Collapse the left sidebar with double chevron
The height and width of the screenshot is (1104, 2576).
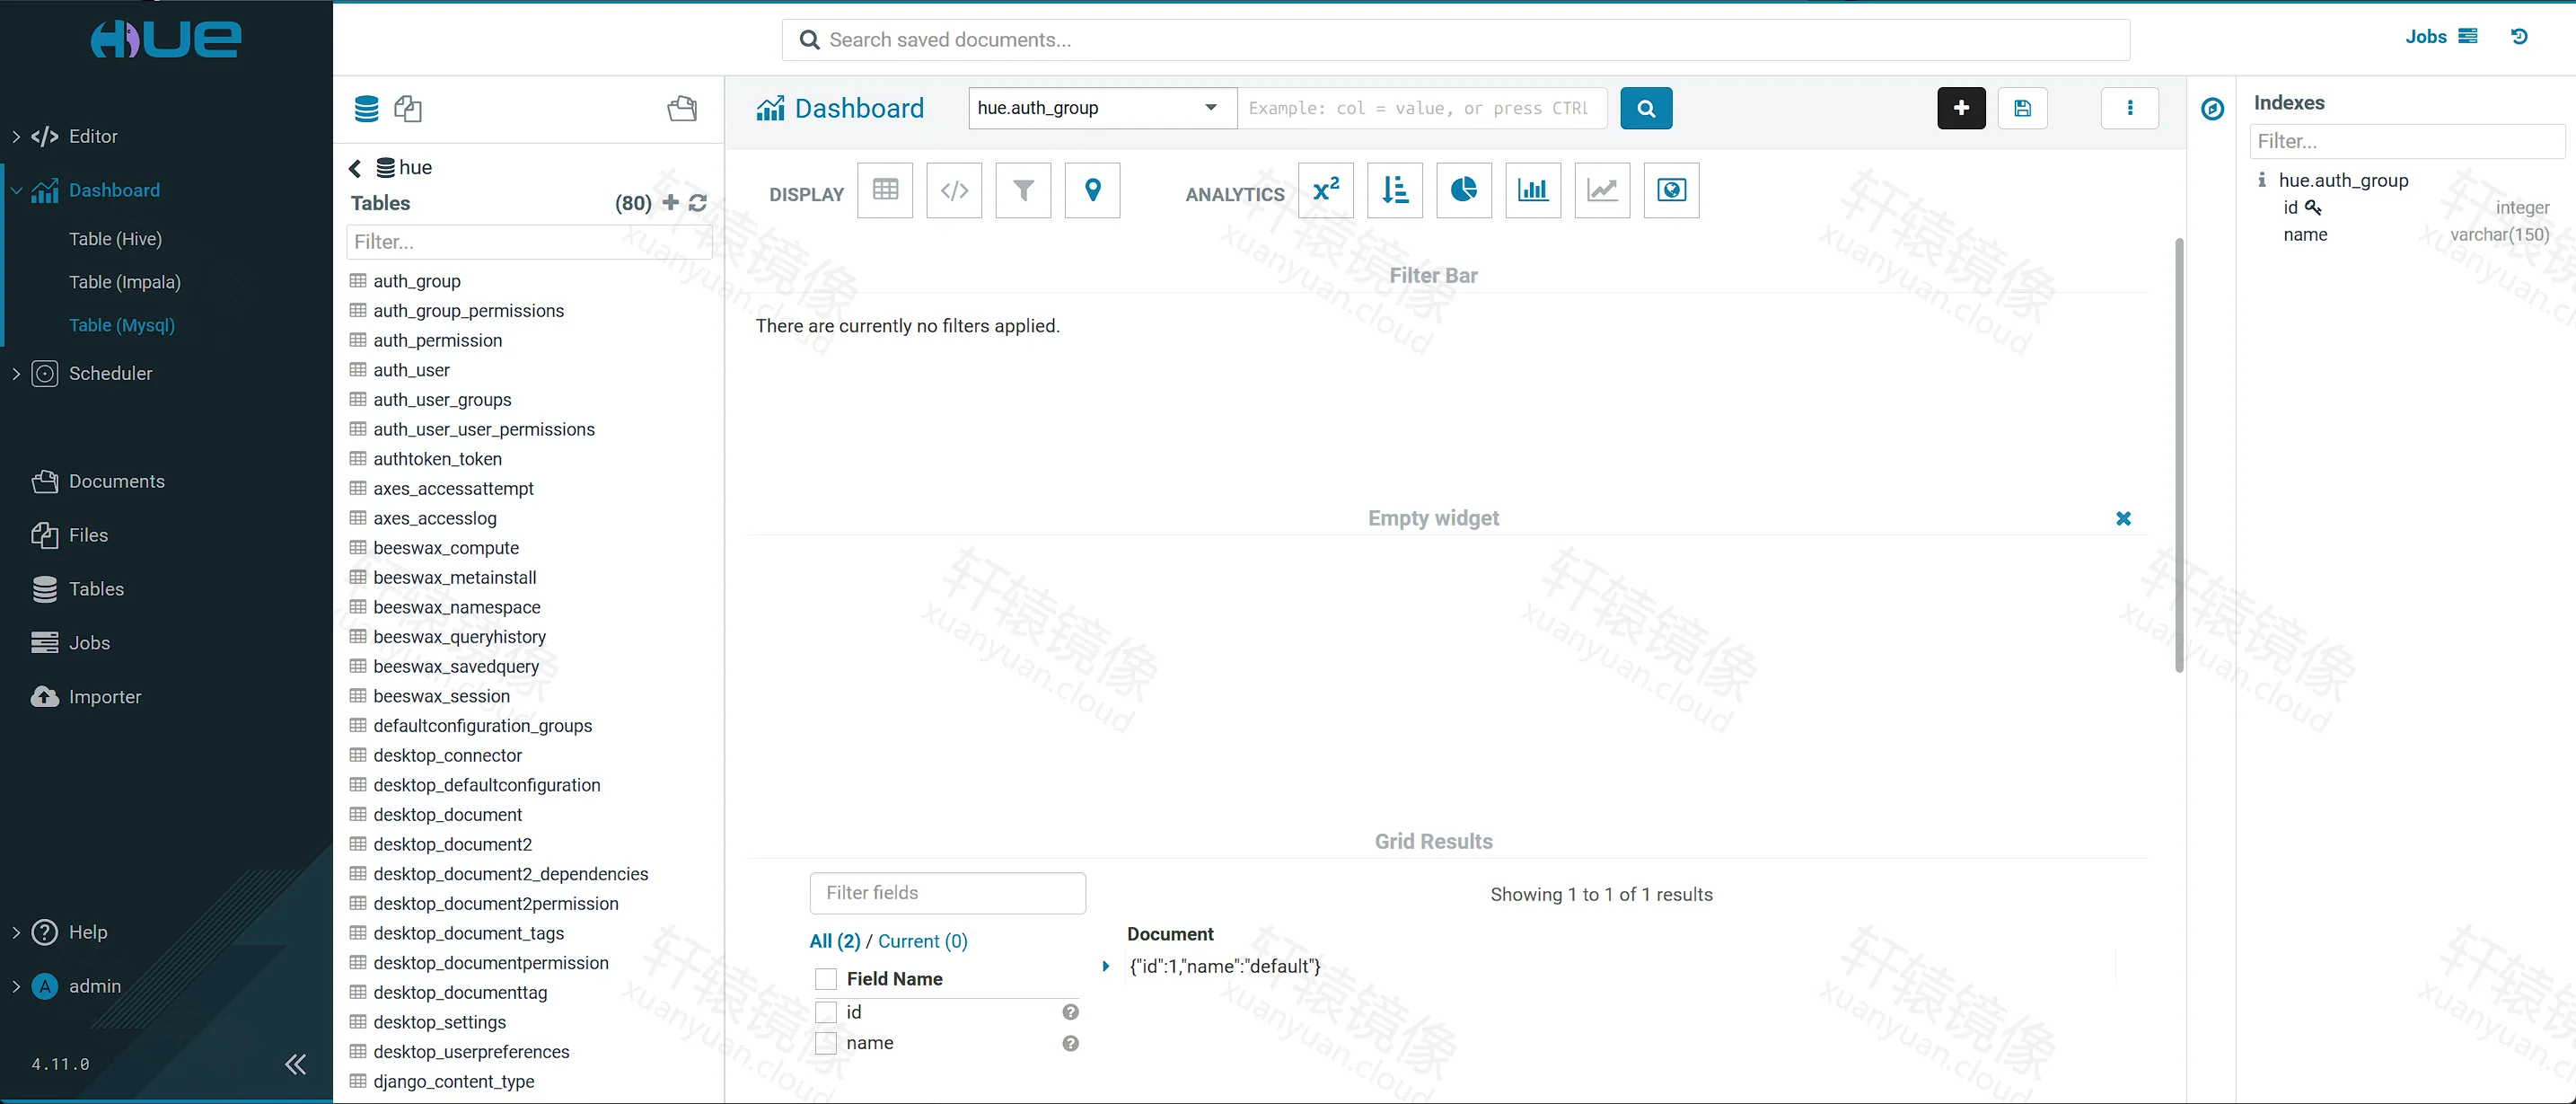295,1064
